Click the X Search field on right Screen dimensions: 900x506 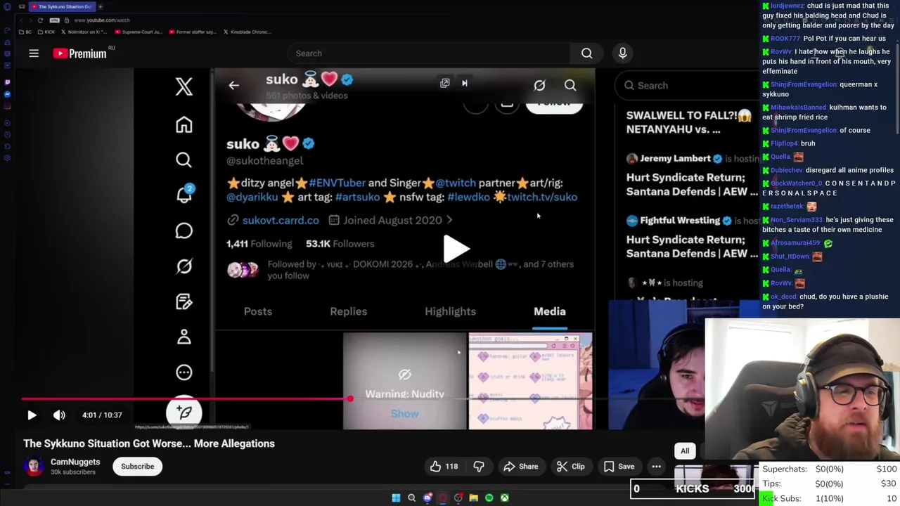coord(686,86)
